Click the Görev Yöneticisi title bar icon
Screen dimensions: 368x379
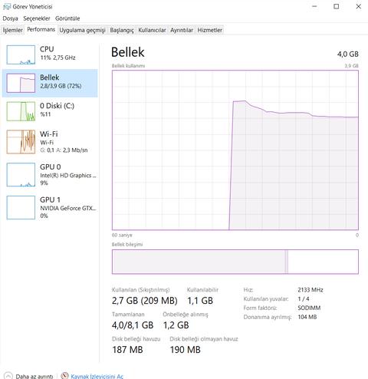[x=7, y=6]
